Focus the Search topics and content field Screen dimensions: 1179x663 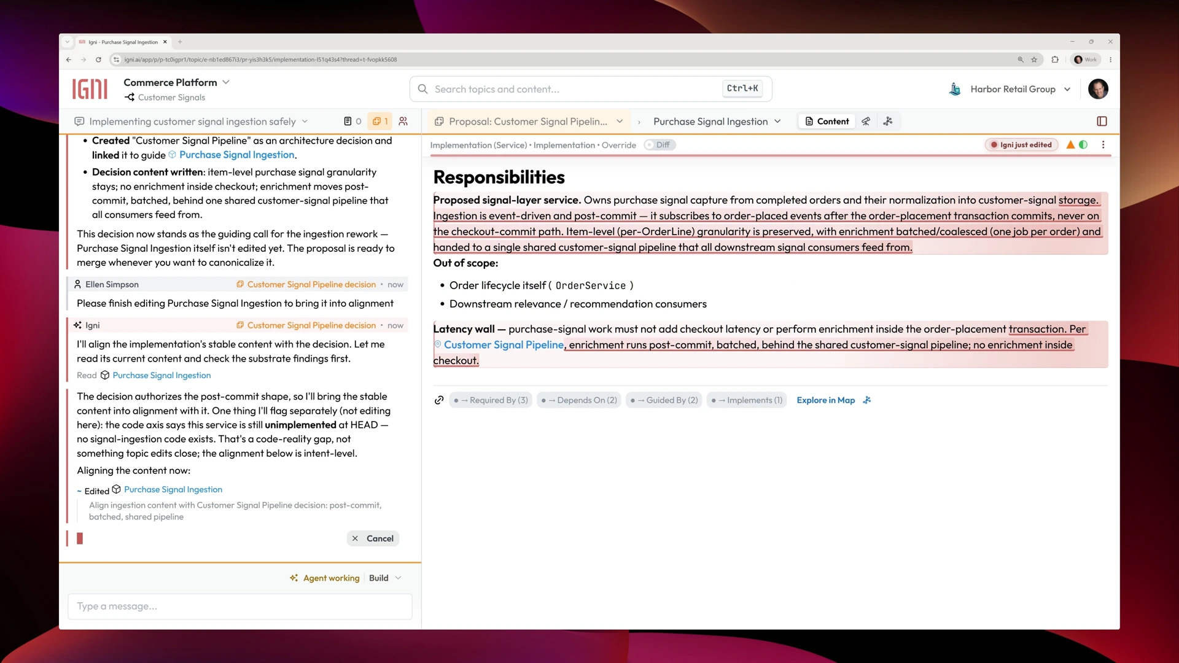click(x=591, y=89)
